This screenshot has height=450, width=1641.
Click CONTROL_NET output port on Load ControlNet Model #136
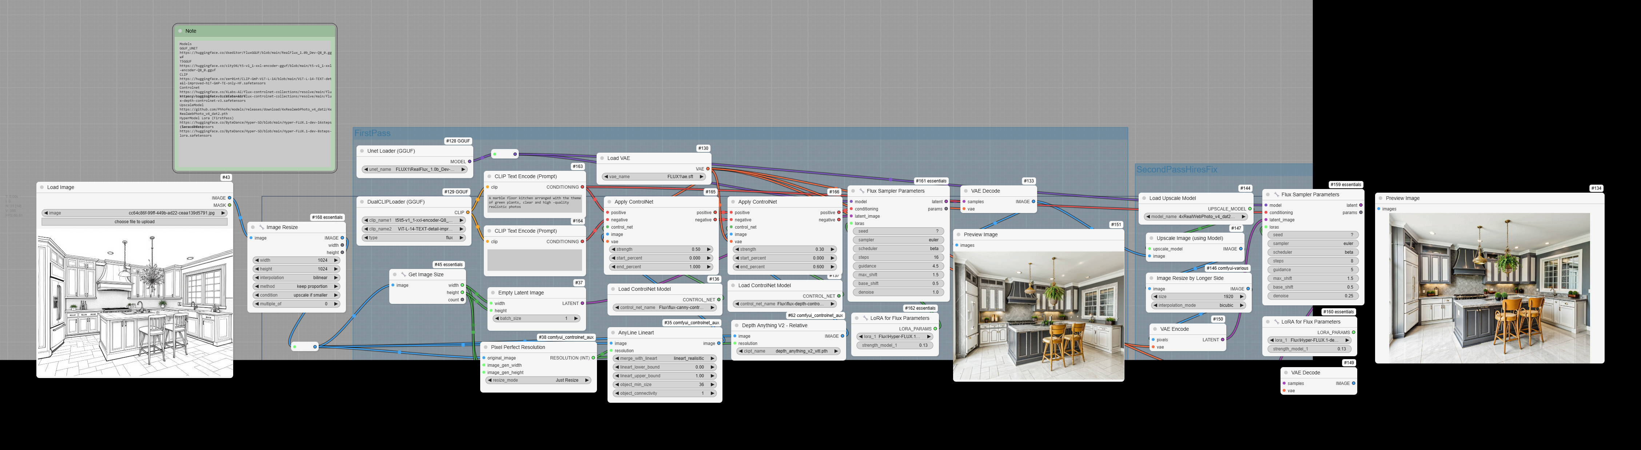[718, 300]
